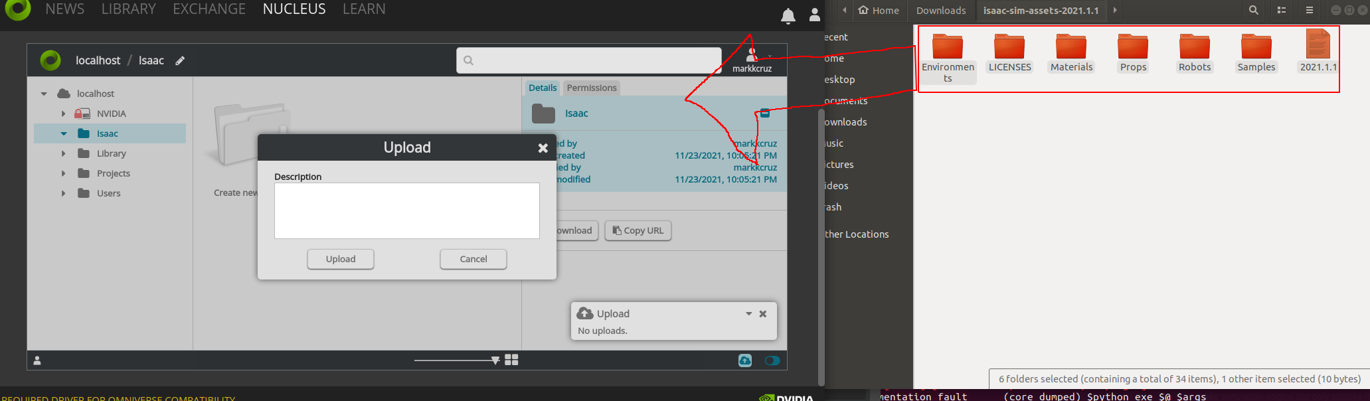Click the Isaac folder icon in Details panel

click(543, 114)
